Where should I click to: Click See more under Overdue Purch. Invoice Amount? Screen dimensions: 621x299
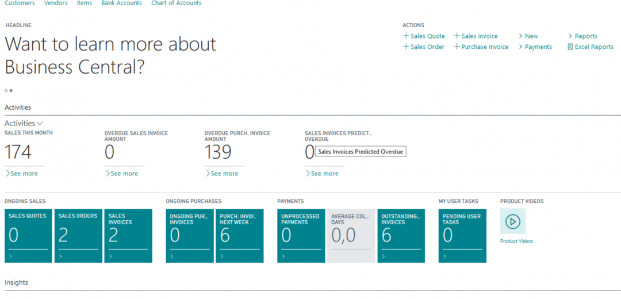coord(222,174)
